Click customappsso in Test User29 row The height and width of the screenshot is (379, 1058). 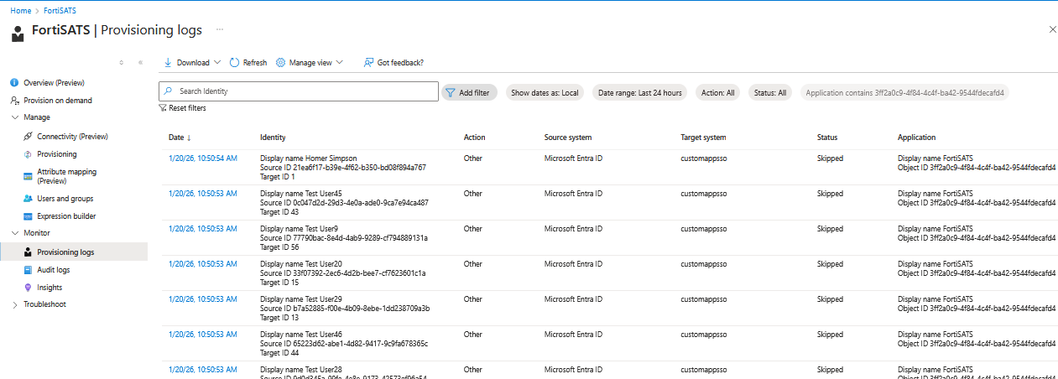tap(703, 299)
